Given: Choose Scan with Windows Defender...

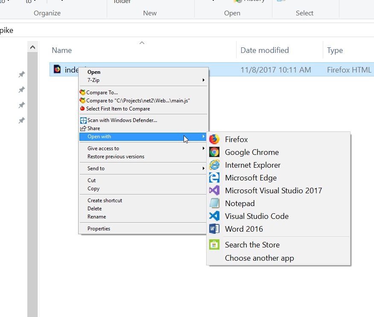Looking at the screenshot, I should 143,120.
